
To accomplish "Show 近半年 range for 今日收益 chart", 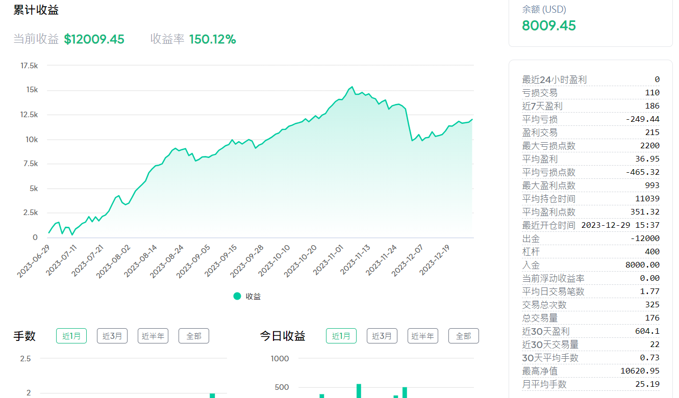I will [423, 336].
